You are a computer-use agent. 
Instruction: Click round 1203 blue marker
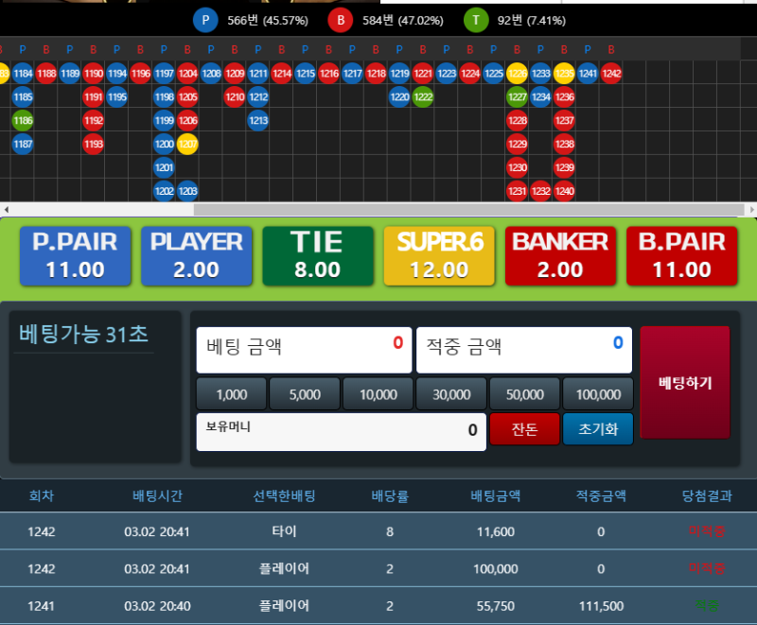(187, 191)
